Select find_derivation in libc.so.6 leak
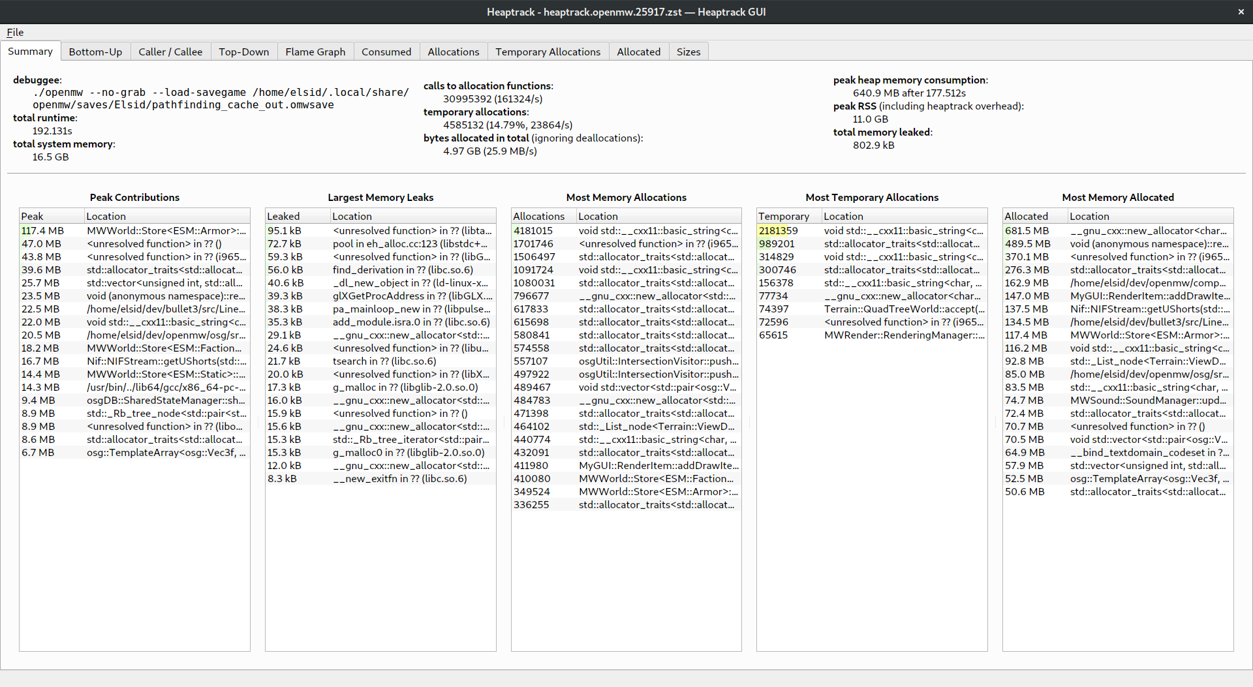Viewport: 1253px width, 687px height. [413, 269]
